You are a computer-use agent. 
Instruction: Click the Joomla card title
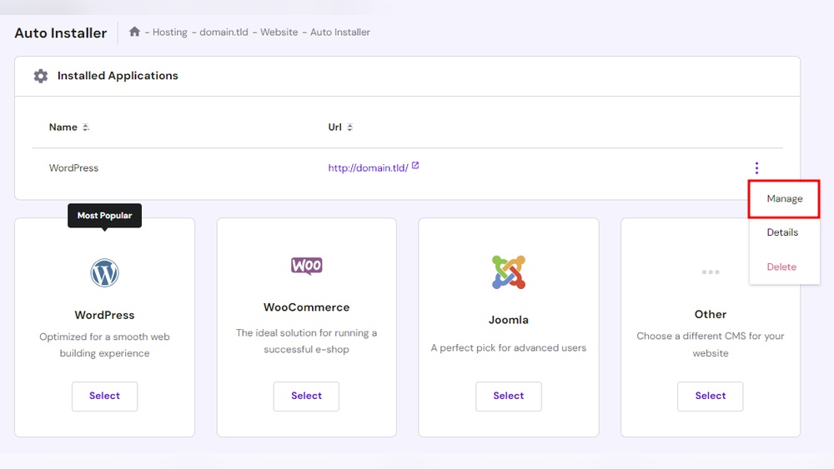[509, 320]
